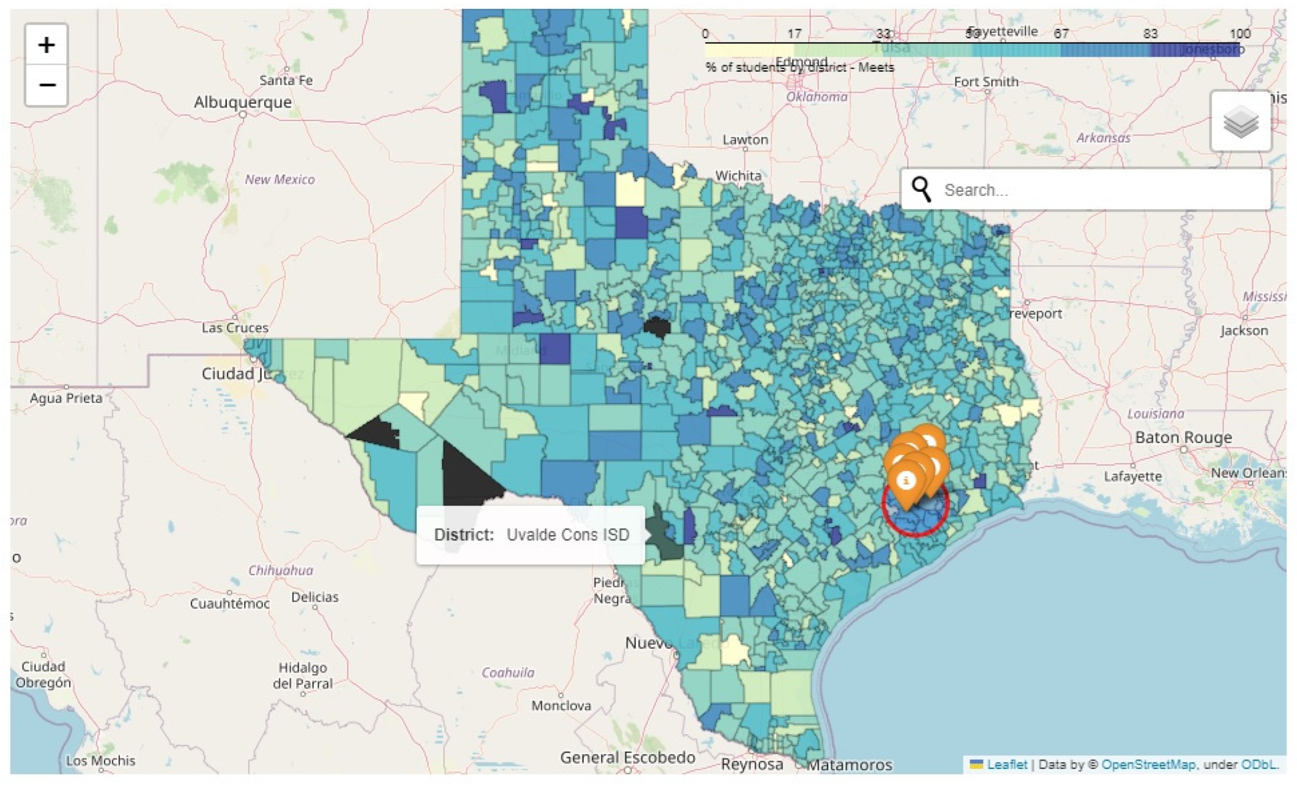This screenshot has height=788, width=1297.
Task: Click the front orange info marker
Action: point(906,481)
